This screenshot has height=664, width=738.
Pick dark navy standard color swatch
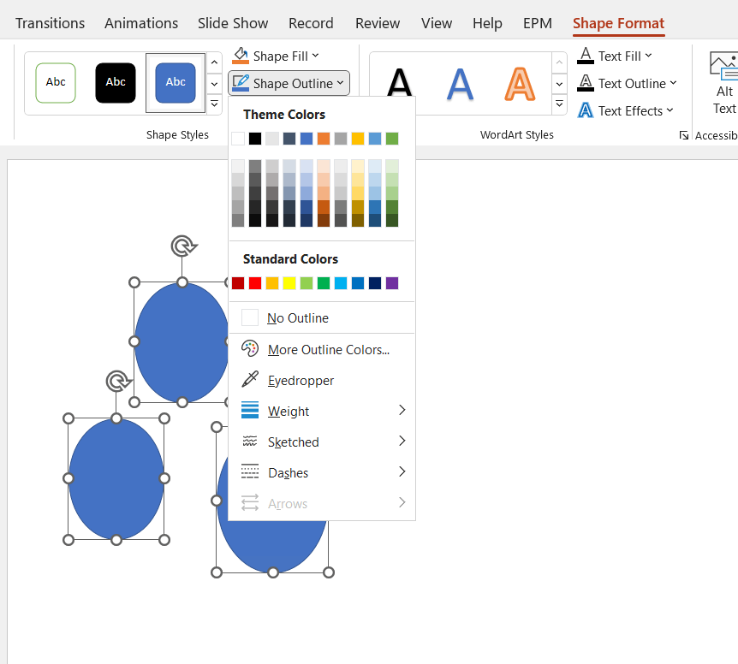tap(375, 283)
